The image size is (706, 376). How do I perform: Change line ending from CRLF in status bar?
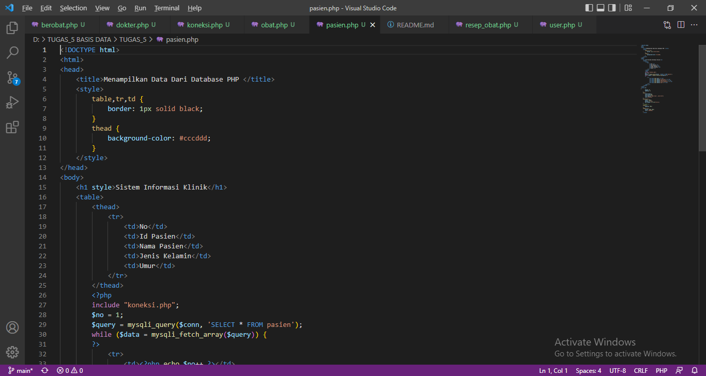click(640, 370)
